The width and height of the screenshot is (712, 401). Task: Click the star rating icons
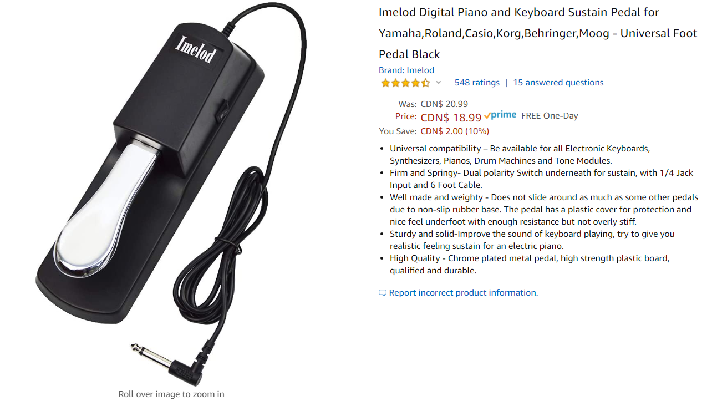coord(405,83)
